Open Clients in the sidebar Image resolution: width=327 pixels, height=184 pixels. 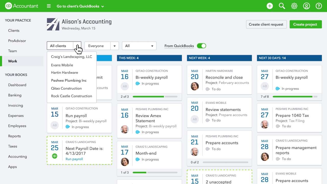coord(14,30)
